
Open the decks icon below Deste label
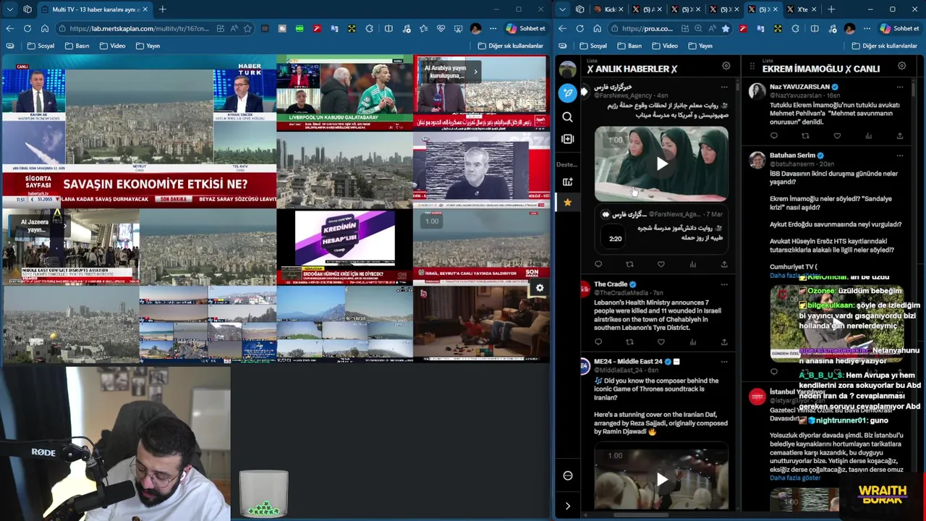(568, 182)
